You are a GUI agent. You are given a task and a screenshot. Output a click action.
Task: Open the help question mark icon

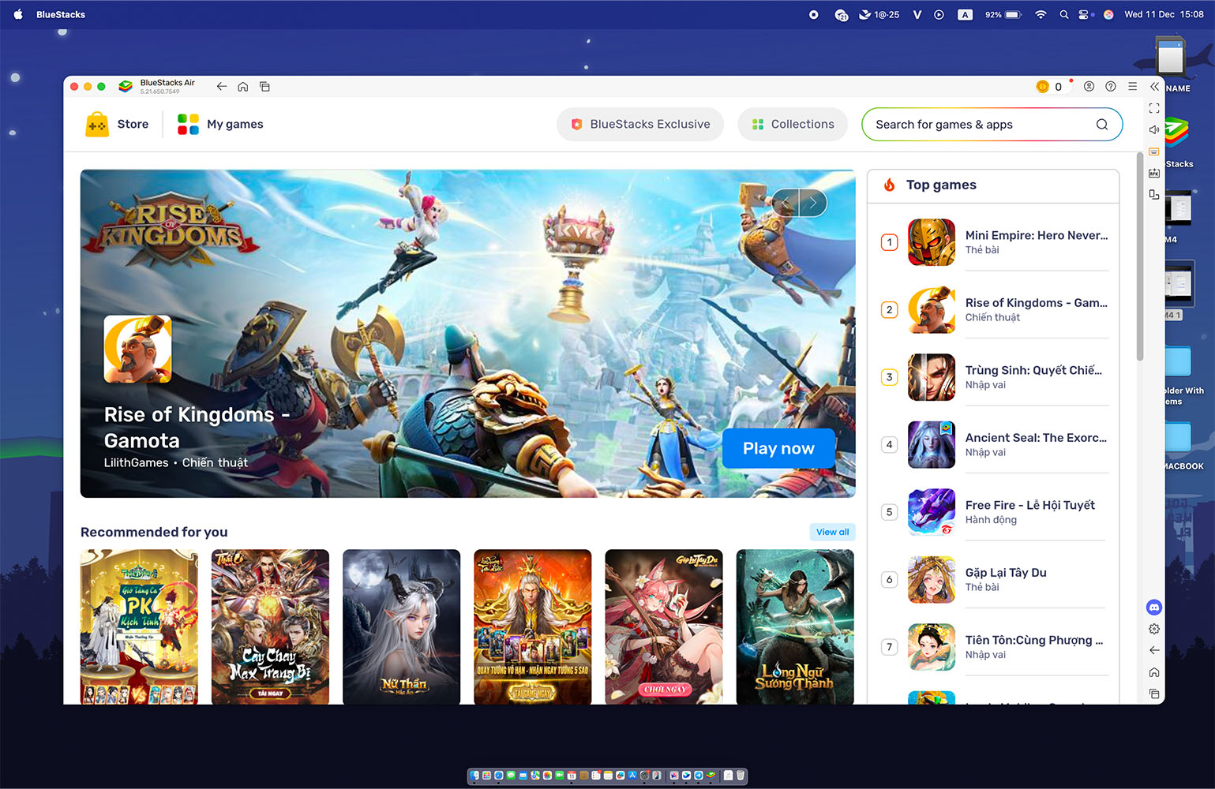(x=1111, y=87)
